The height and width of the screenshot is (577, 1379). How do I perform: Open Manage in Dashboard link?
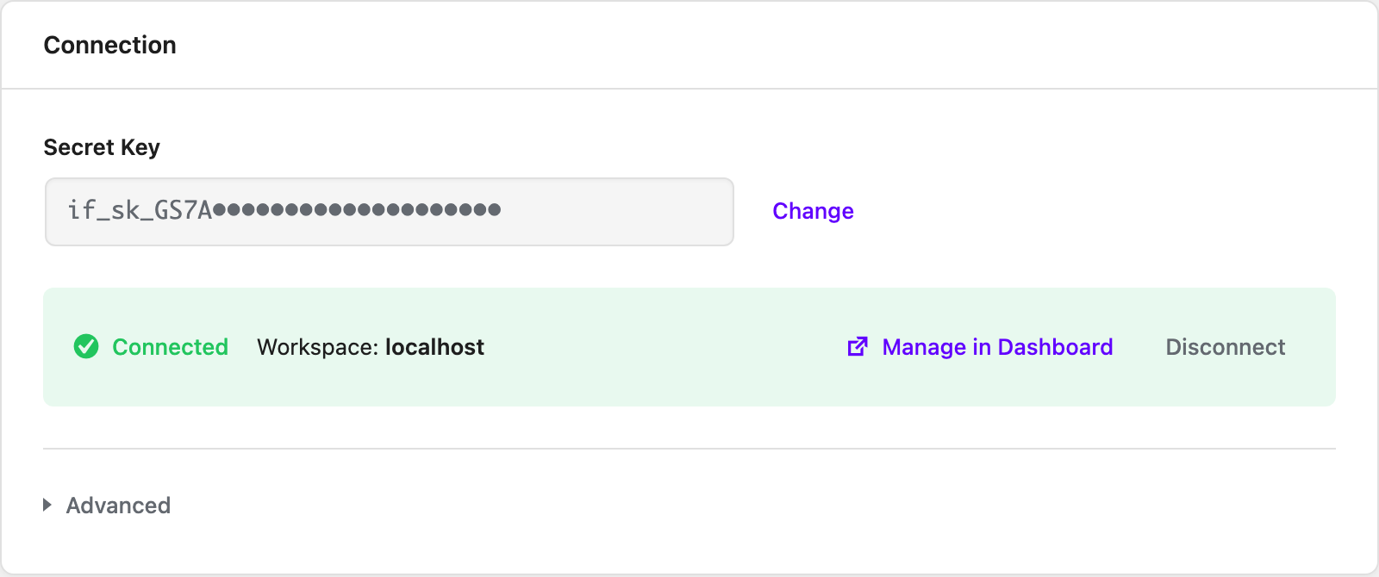click(997, 347)
